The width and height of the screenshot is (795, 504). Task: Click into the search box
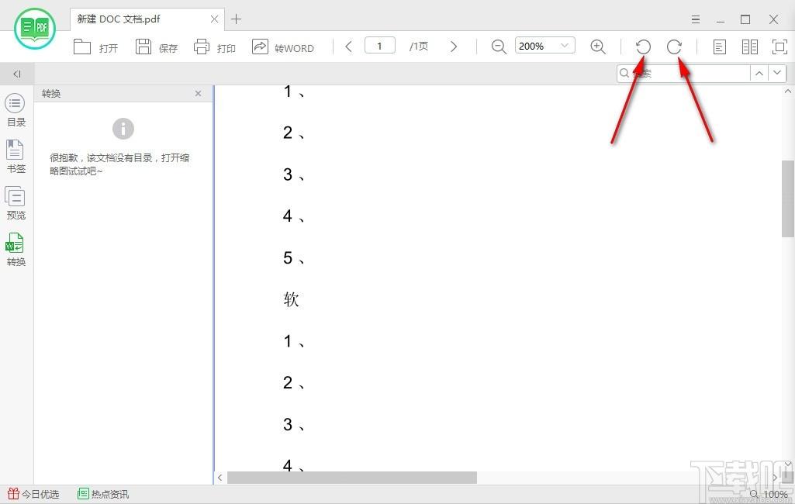point(683,73)
